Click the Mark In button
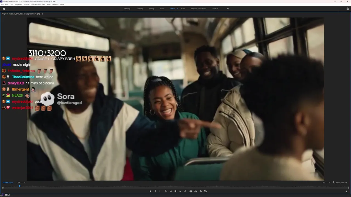Image resolution: width=351 pixels, height=197 pixels. tap(155, 191)
